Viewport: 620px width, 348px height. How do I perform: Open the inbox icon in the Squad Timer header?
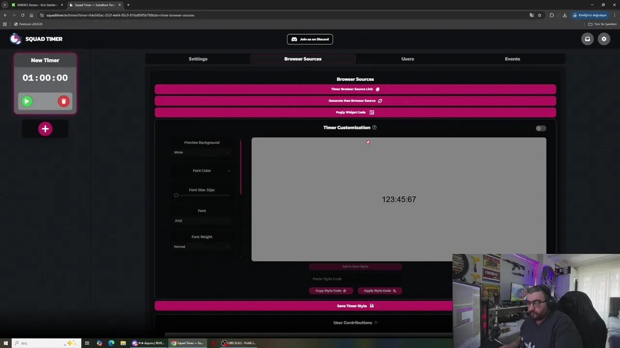pos(587,39)
